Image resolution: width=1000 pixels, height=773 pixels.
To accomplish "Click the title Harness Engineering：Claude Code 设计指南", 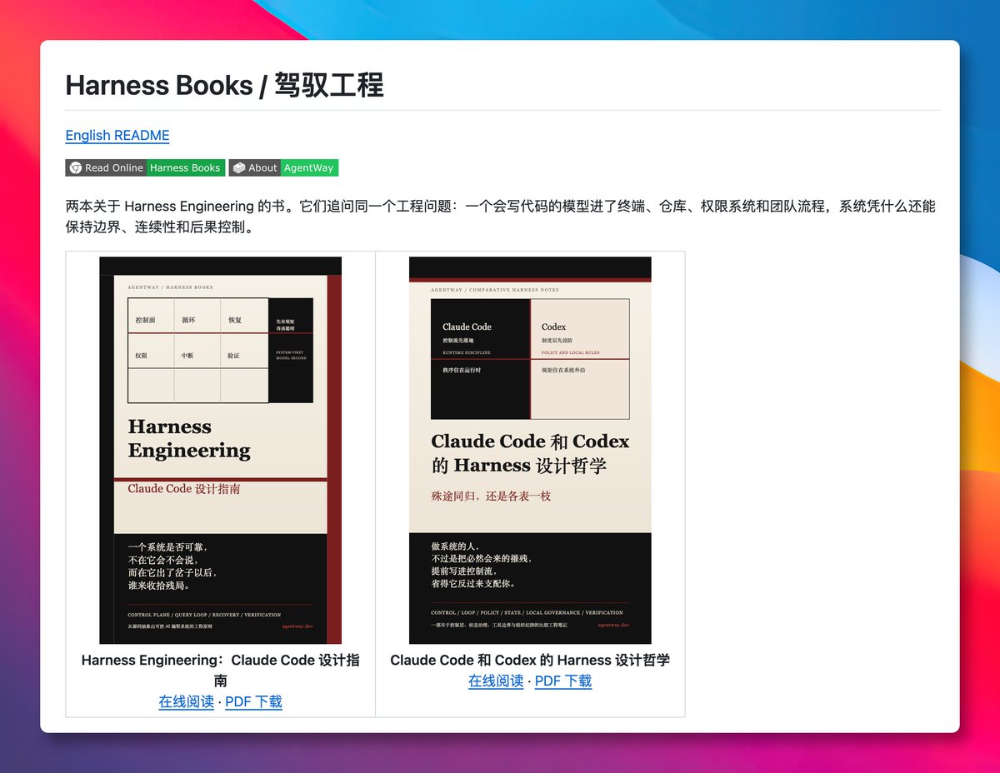I will (221, 670).
